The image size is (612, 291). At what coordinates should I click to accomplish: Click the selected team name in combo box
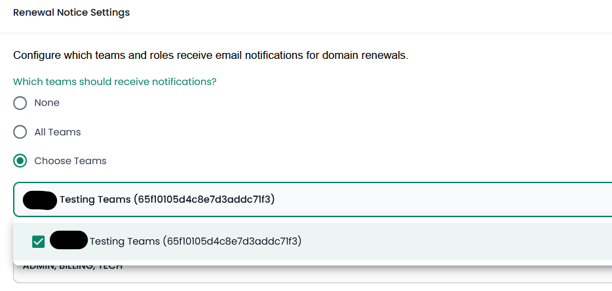[x=95, y=199]
